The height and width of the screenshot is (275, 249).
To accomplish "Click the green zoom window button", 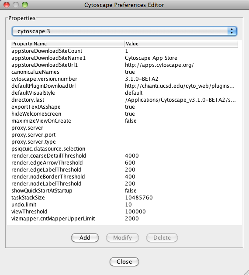I will pos(25,5).
